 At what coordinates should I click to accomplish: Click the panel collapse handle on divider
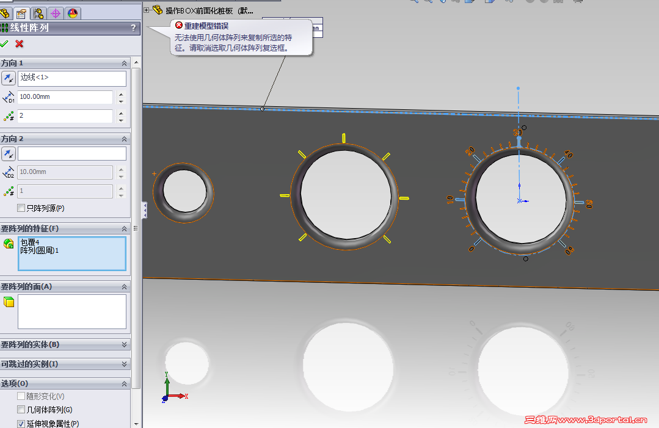[x=145, y=209]
